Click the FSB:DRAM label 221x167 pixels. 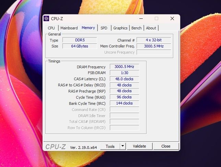pyautogui.click(x=97, y=73)
